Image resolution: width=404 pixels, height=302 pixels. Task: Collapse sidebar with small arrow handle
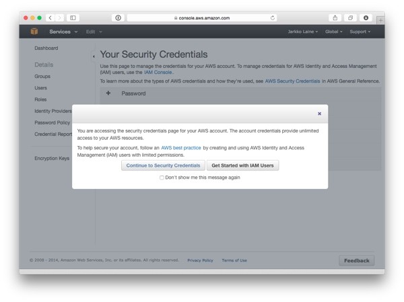point(94,56)
